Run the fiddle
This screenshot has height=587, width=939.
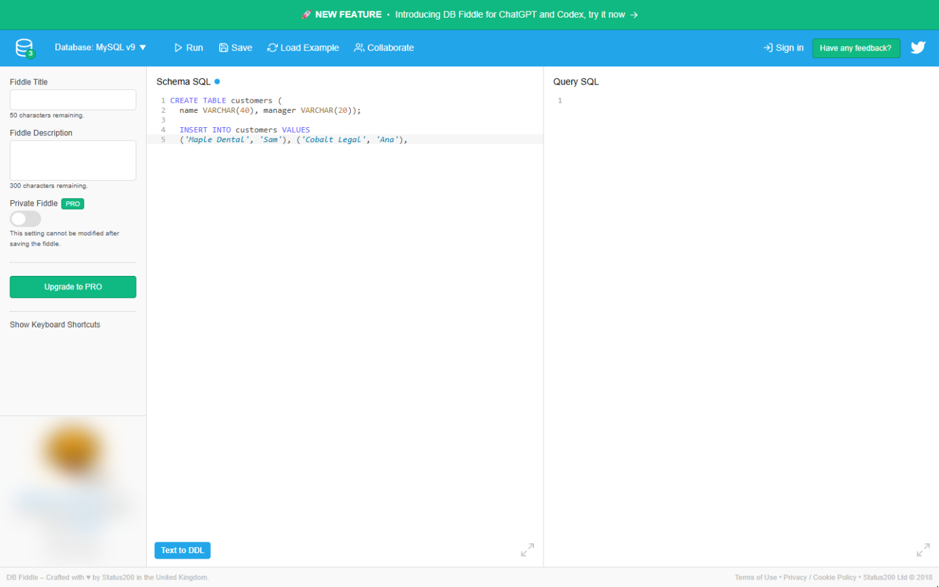tap(189, 48)
